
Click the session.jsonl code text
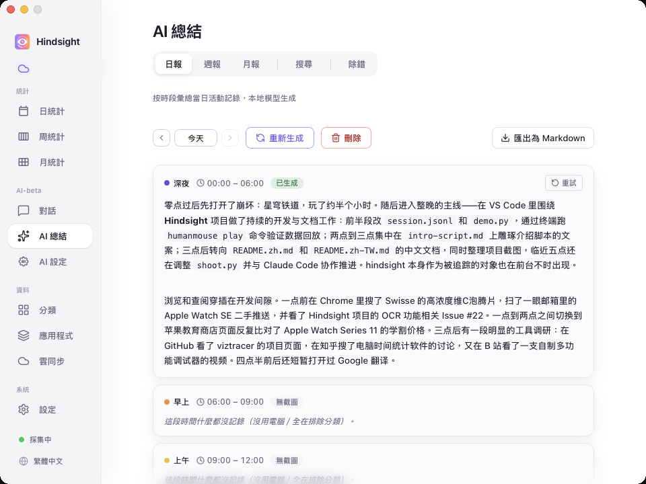[420, 221]
